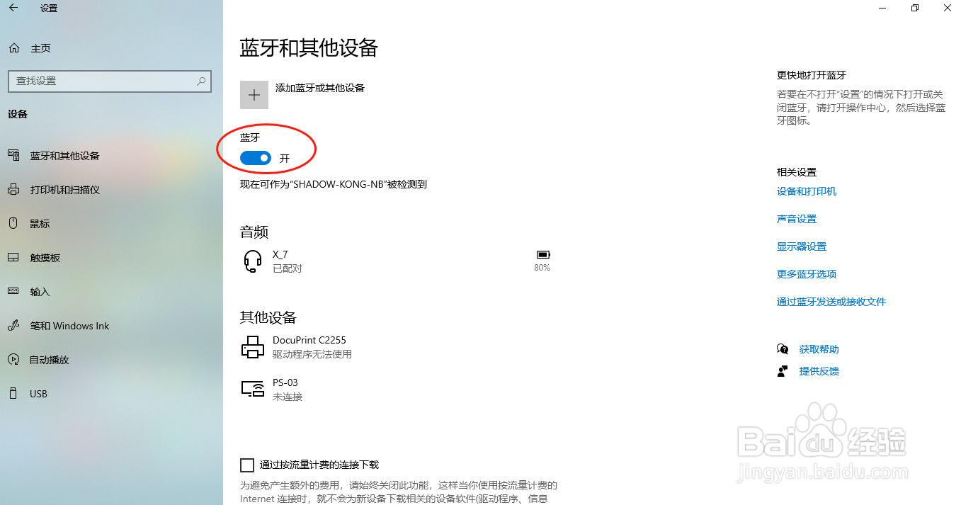Click 通过蓝牙发送或接收文件 link
Screen dimensions: 961x505
point(831,302)
